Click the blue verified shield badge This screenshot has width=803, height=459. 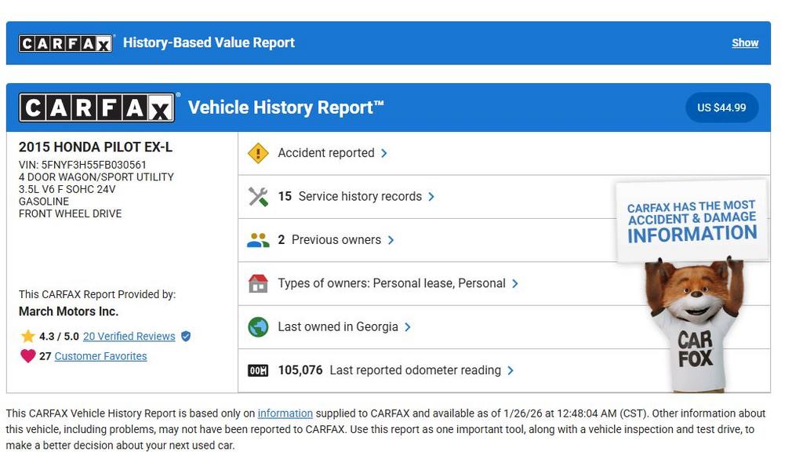pyautogui.click(x=186, y=337)
